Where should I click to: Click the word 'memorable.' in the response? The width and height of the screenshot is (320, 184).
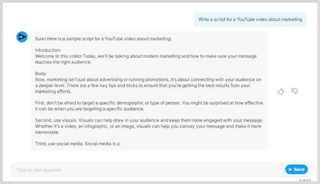47,132
